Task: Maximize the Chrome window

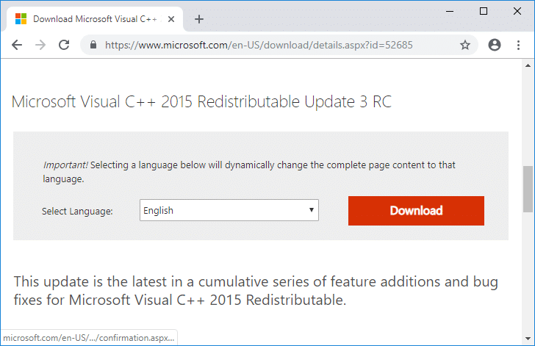Action: pyautogui.click(x=484, y=11)
